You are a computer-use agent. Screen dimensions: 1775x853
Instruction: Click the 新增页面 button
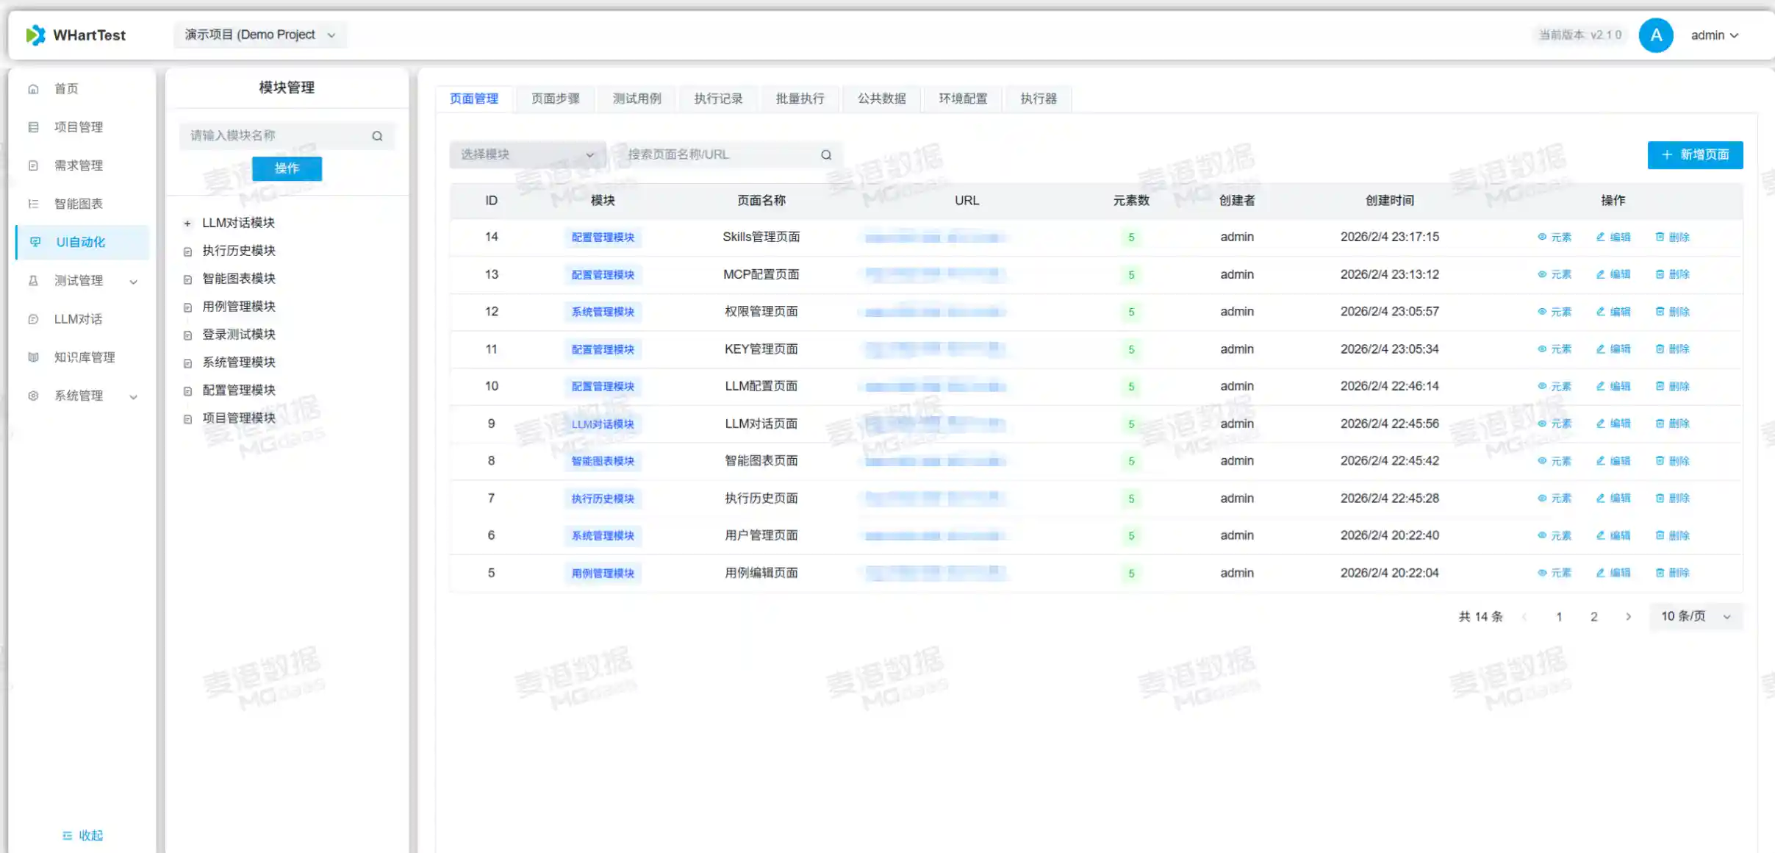pyautogui.click(x=1694, y=154)
